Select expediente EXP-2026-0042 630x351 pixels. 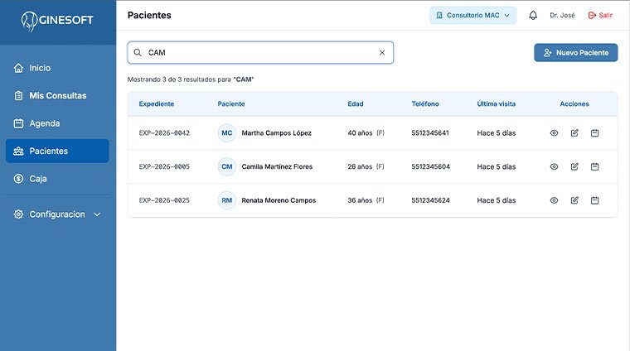[164, 133]
